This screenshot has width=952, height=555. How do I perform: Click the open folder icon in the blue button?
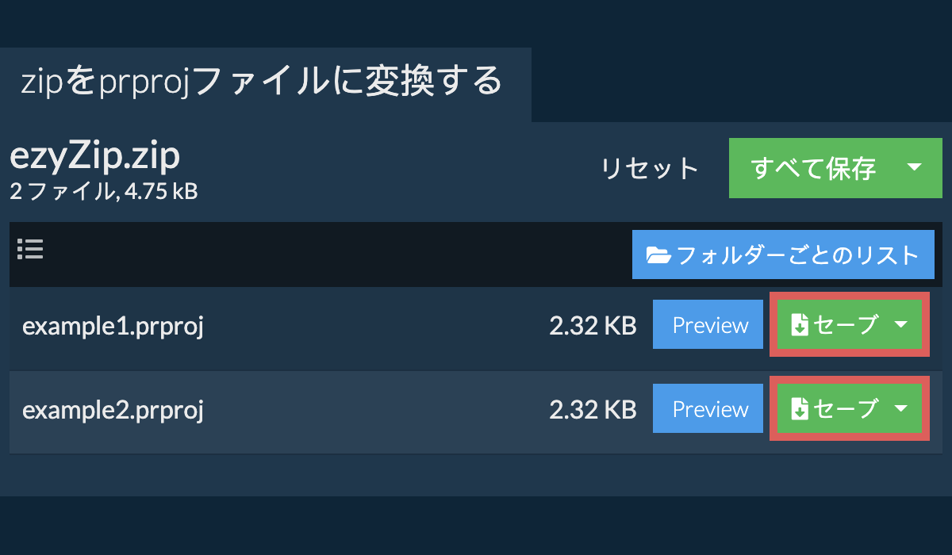658,255
